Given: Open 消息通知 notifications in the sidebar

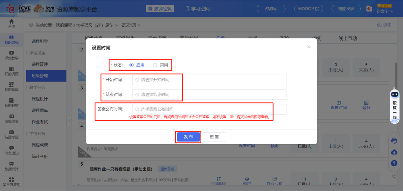Looking at the screenshot, I should [x=11, y=150].
